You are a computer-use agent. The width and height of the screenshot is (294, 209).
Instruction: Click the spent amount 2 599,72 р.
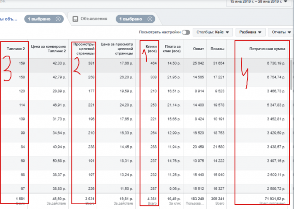click(x=276, y=189)
